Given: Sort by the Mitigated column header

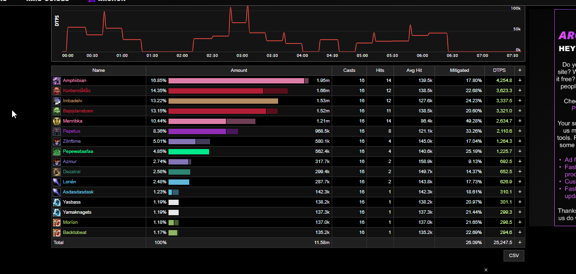Looking at the screenshot, I should click(460, 70).
